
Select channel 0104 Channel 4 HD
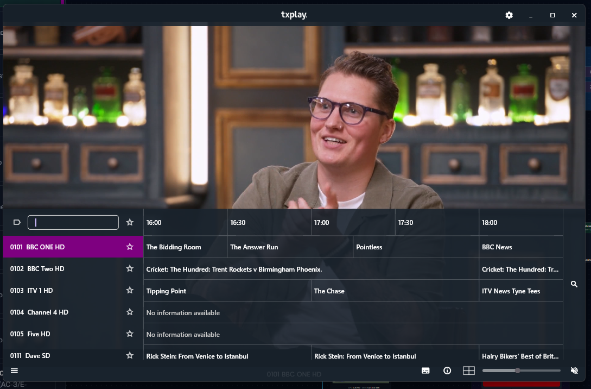(x=73, y=312)
